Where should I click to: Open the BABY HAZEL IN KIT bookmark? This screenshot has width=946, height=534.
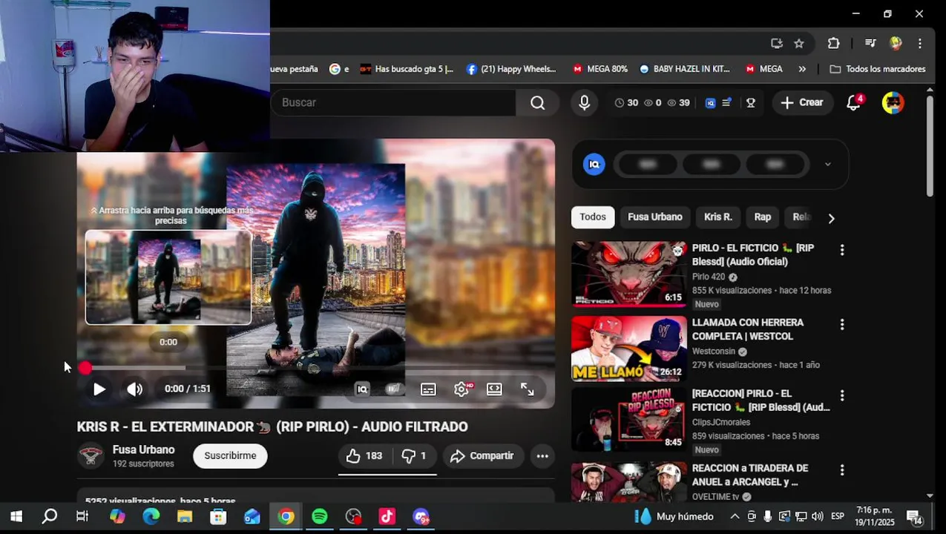coord(684,69)
